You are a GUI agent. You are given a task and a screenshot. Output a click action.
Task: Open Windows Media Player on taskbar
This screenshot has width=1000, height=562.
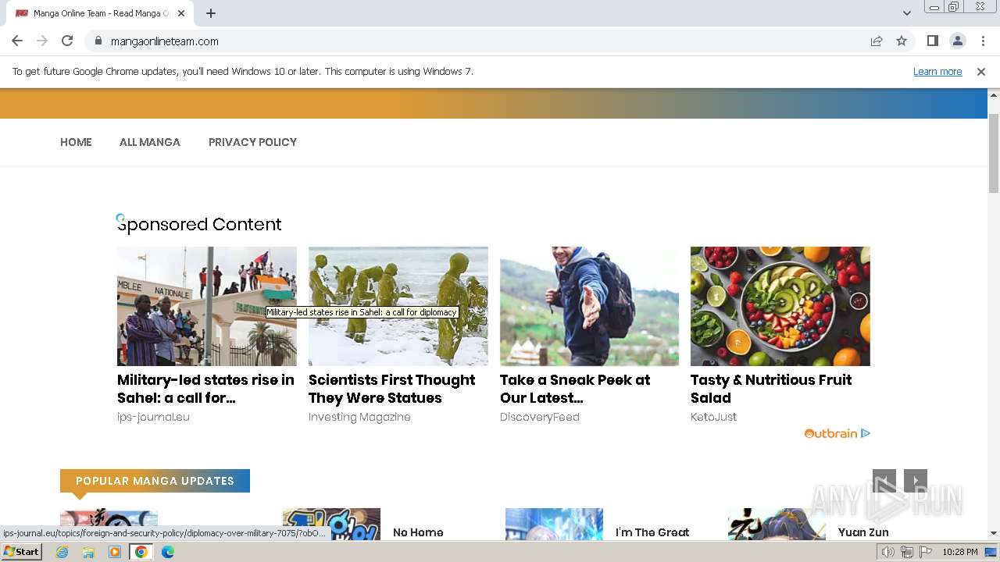point(115,552)
